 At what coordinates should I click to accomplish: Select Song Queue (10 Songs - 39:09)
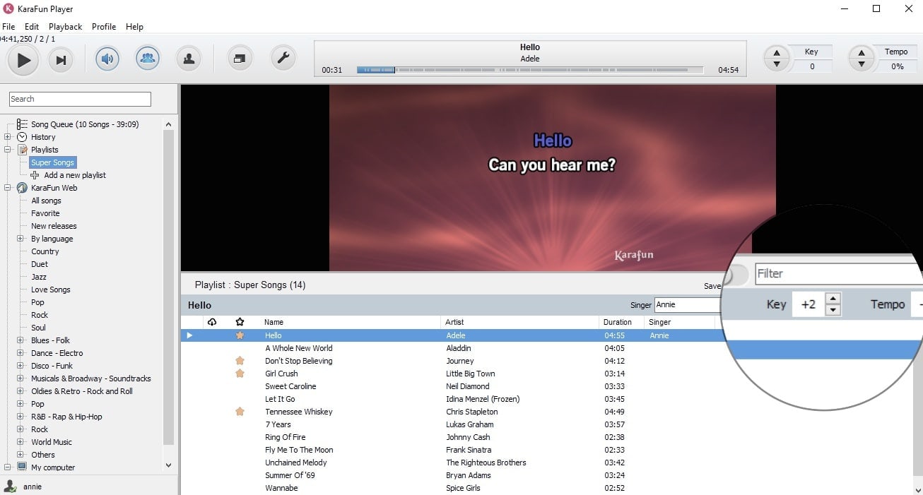85,124
